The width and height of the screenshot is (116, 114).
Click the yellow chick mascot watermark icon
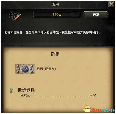87,109
